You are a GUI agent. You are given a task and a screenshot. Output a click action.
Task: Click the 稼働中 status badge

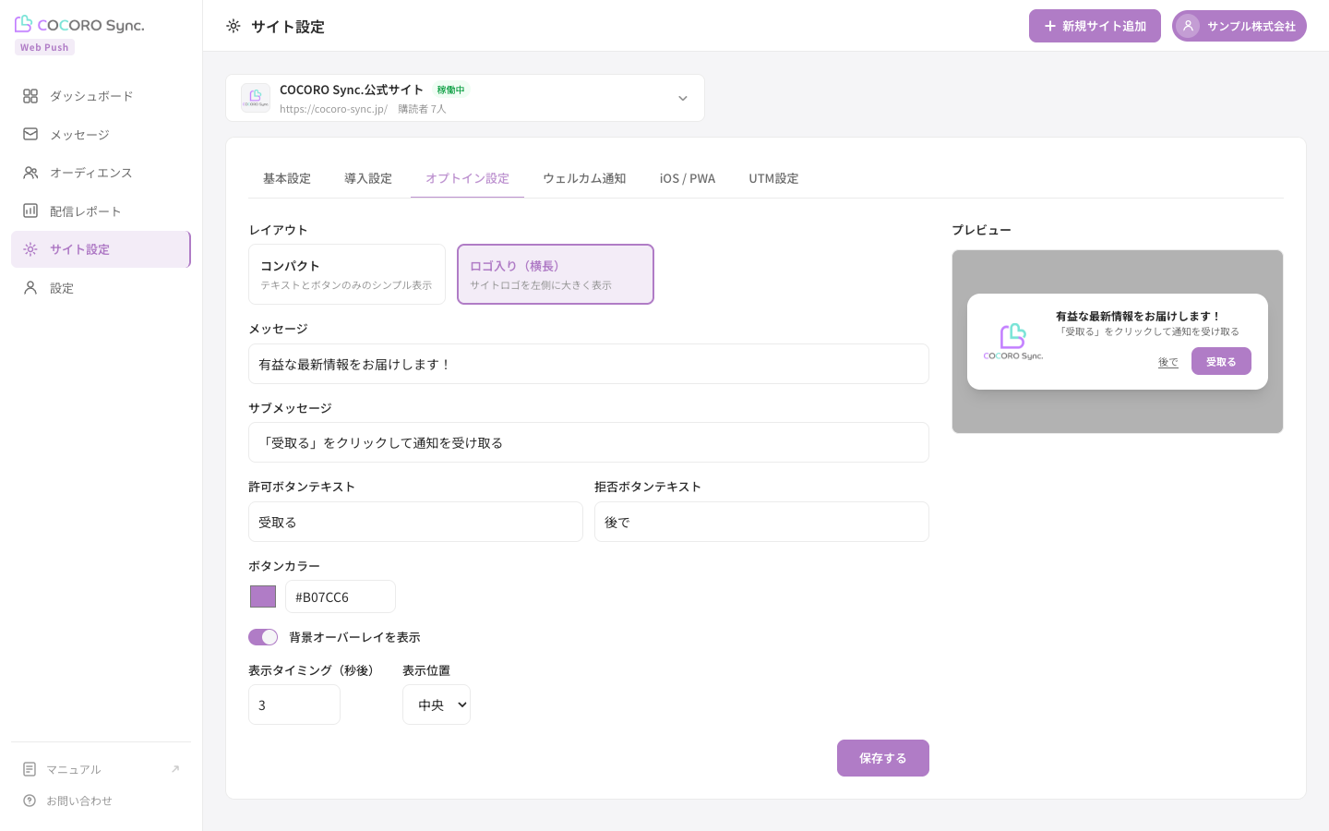tap(451, 90)
